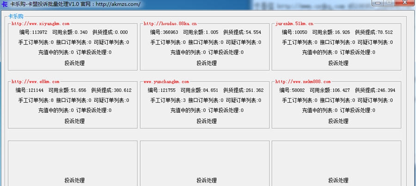The image size is (416, 186).
Task: Select account number 编号:366963
Action: [x=164, y=32]
